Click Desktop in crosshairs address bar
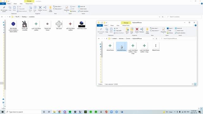The height and width of the screenshot is (114, 203). (x=24, y=17)
